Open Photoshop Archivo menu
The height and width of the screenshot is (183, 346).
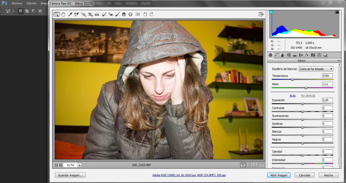coord(17,3)
